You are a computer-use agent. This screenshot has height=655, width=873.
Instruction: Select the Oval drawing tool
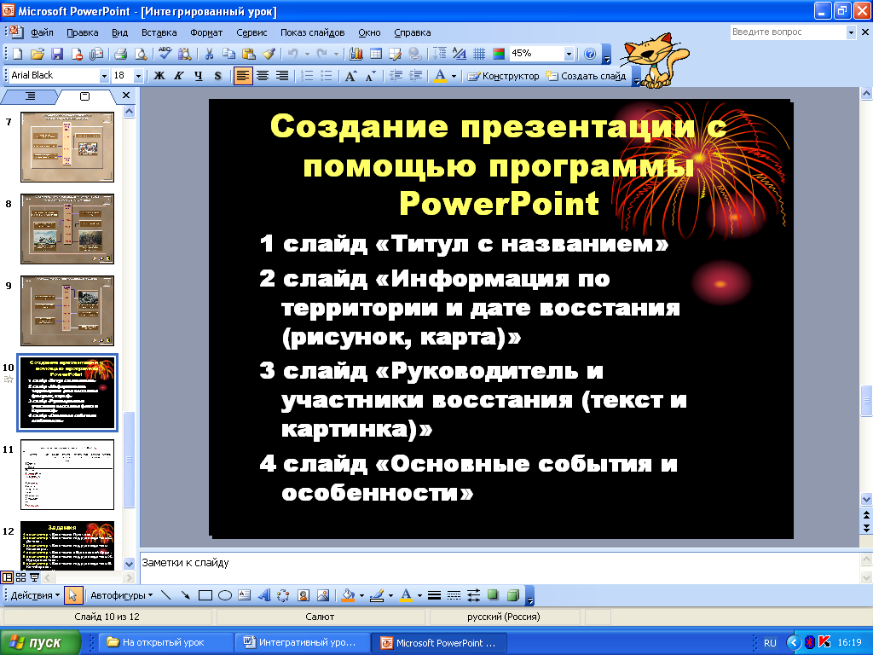point(225,595)
